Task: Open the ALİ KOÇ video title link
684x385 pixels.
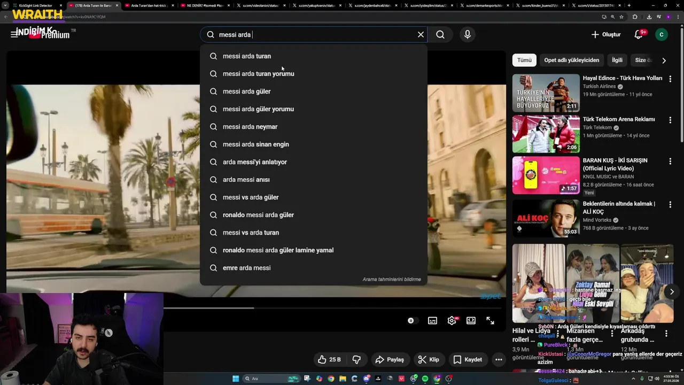Action: 619,207
